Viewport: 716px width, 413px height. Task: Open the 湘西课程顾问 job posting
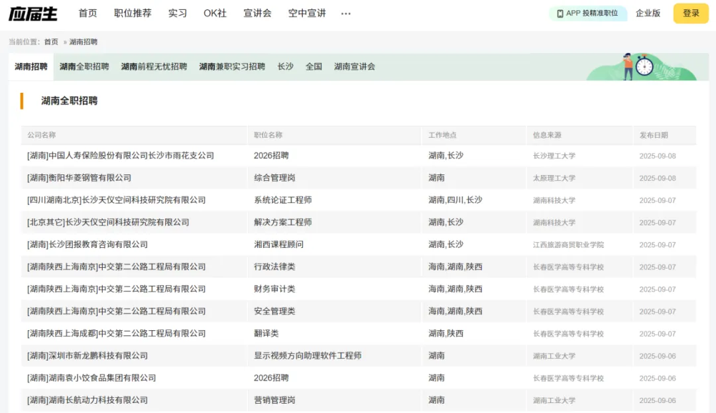pos(278,245)
